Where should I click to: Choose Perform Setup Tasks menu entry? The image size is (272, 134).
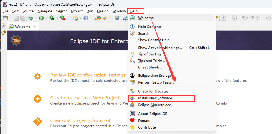coord(172,82)
